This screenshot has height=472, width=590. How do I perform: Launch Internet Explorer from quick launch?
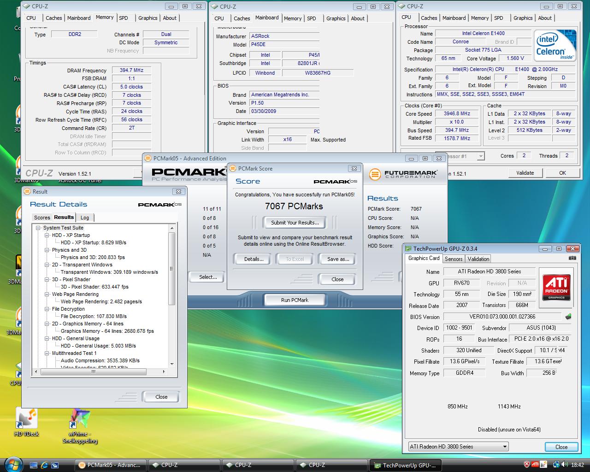click(44, 465)
